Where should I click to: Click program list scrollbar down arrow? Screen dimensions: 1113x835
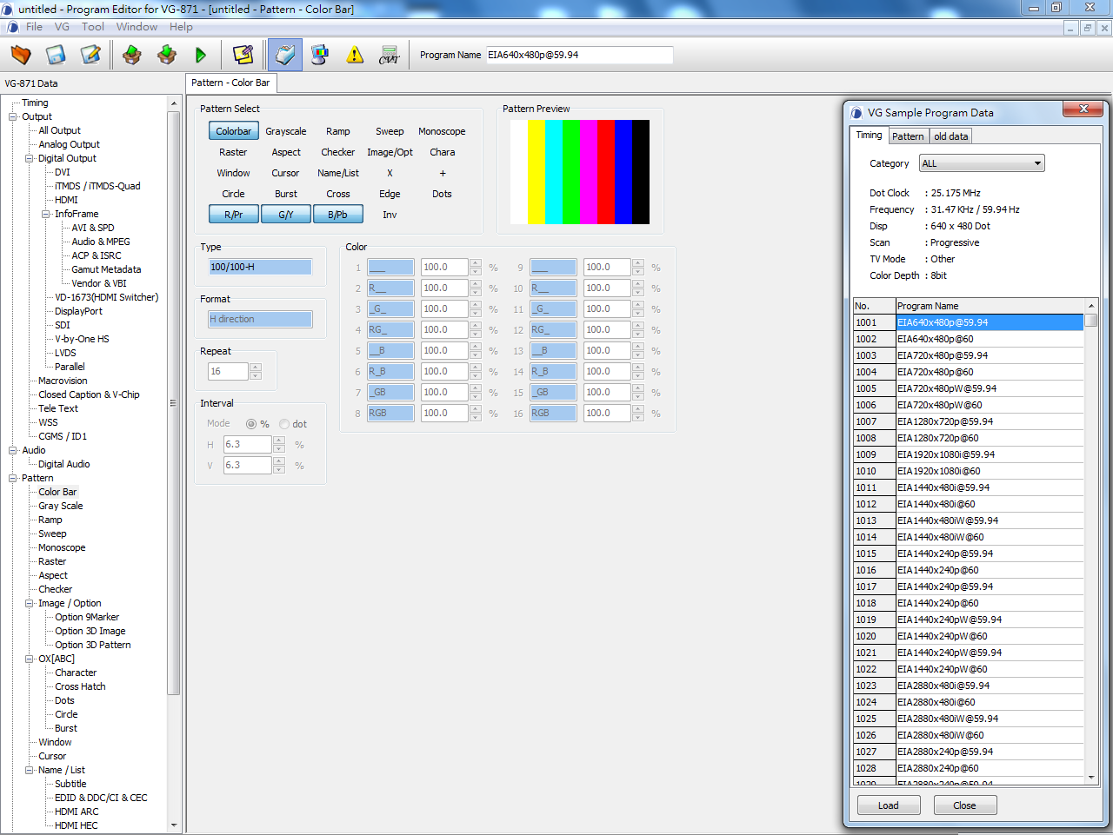(x=1091, y=778)
